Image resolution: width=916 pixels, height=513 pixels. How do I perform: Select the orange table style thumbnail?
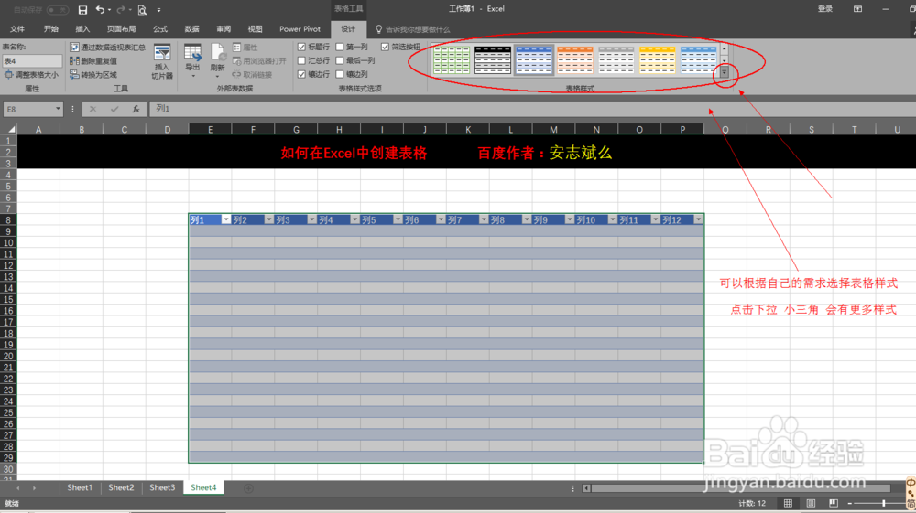pyautogui.click(x=575, y=60)
